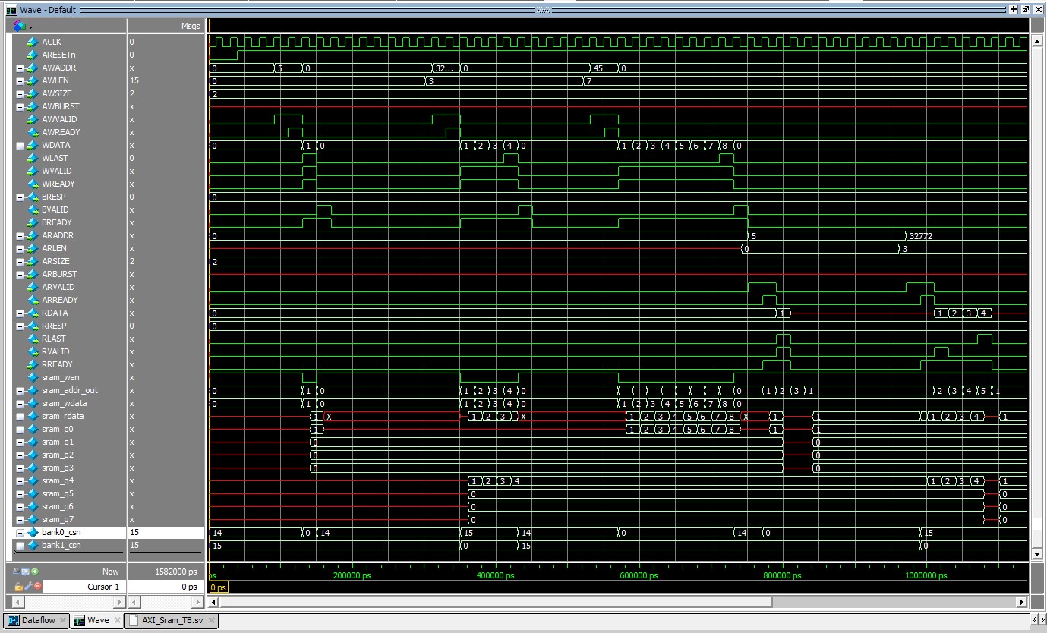Image resolution: width=1047 pixels, height=633 pixels.
Task: Expand the BRESP signal bus
Action: pyautogui.click(x=20, y=197)
